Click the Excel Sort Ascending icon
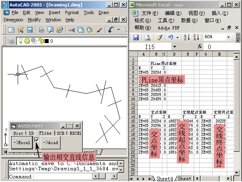This screenshot has width=242, height=182. click(x=186, y=37)
